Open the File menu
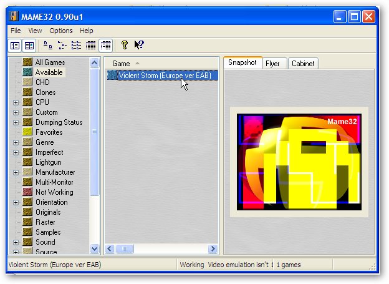 click(x=16, y=31)
